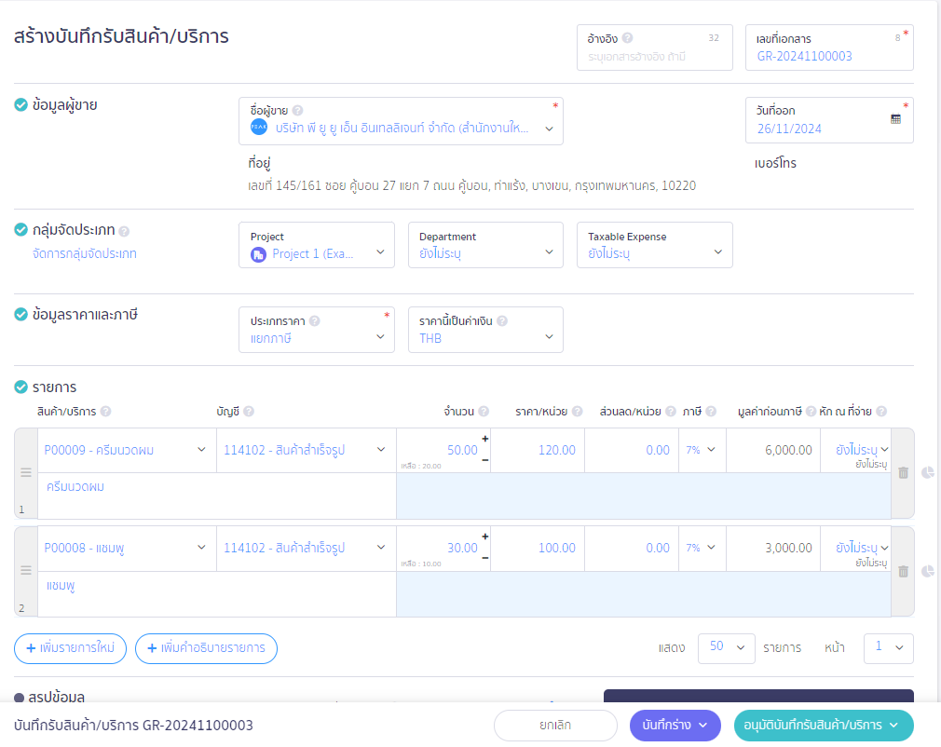Click the minus to decrease quantity of แชมพู

[x=484, y=558]
